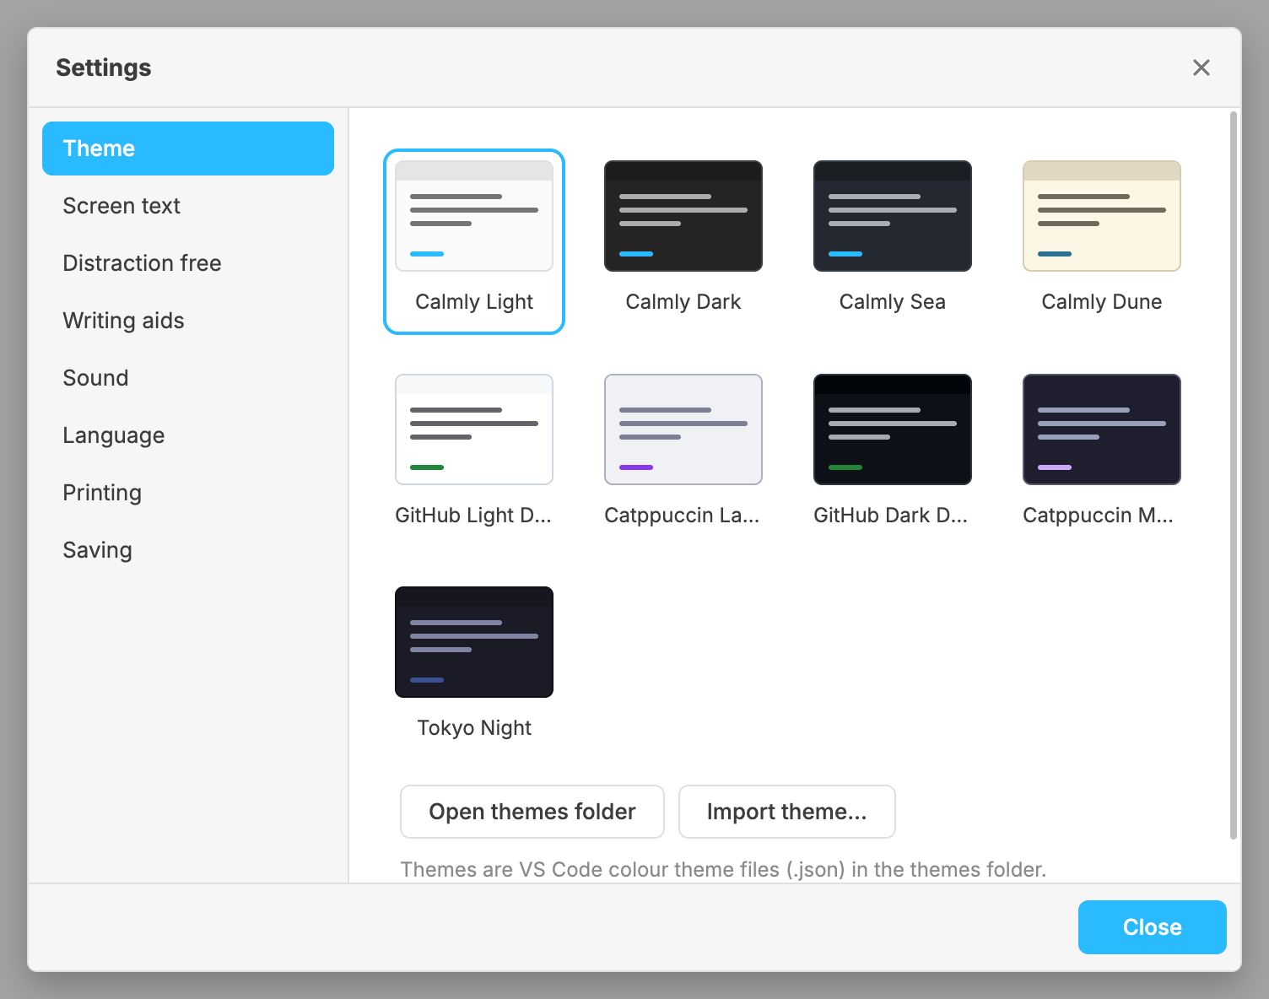Select the GitHub Light theme card
The width and height of the screenshot is (1269, 999).
point(474,455)
